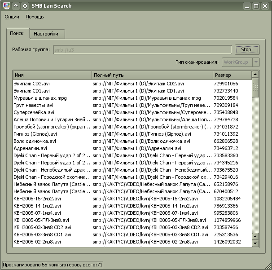Select КВН2005-14-1из2.avi name cell
This screenshot has height=270, width=272.
[x=37, y=206]
